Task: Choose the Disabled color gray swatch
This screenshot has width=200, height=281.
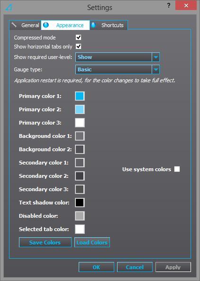Action: coord(80,216)
